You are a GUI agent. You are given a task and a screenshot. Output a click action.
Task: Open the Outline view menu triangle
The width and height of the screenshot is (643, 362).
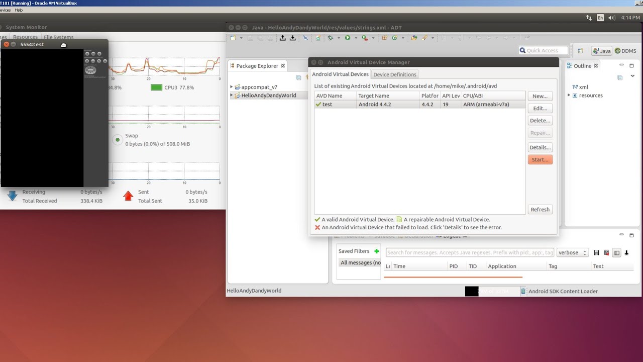pyautogui.click(x=632, y=76)
